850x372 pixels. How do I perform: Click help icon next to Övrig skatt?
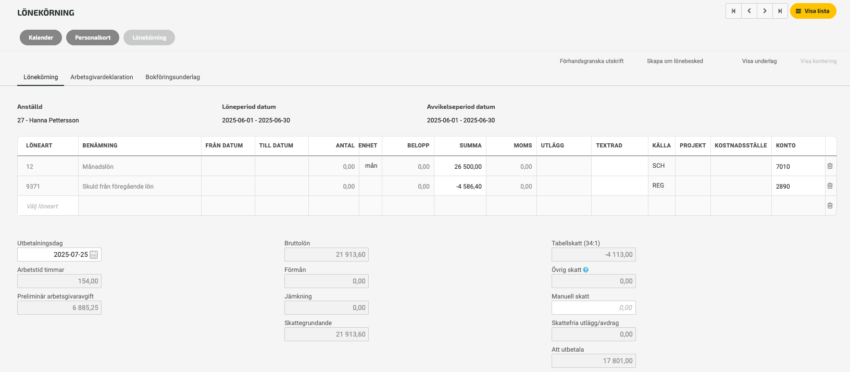(x=586, y=270)
